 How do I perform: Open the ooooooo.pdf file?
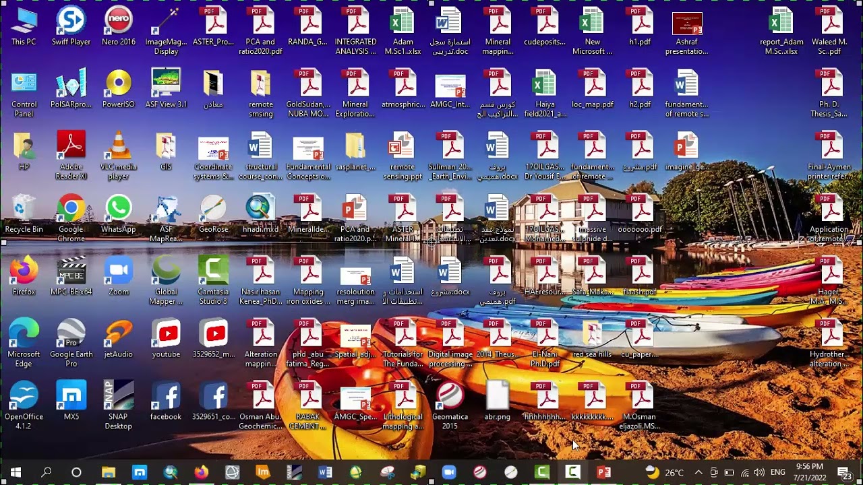pos(640,214)
